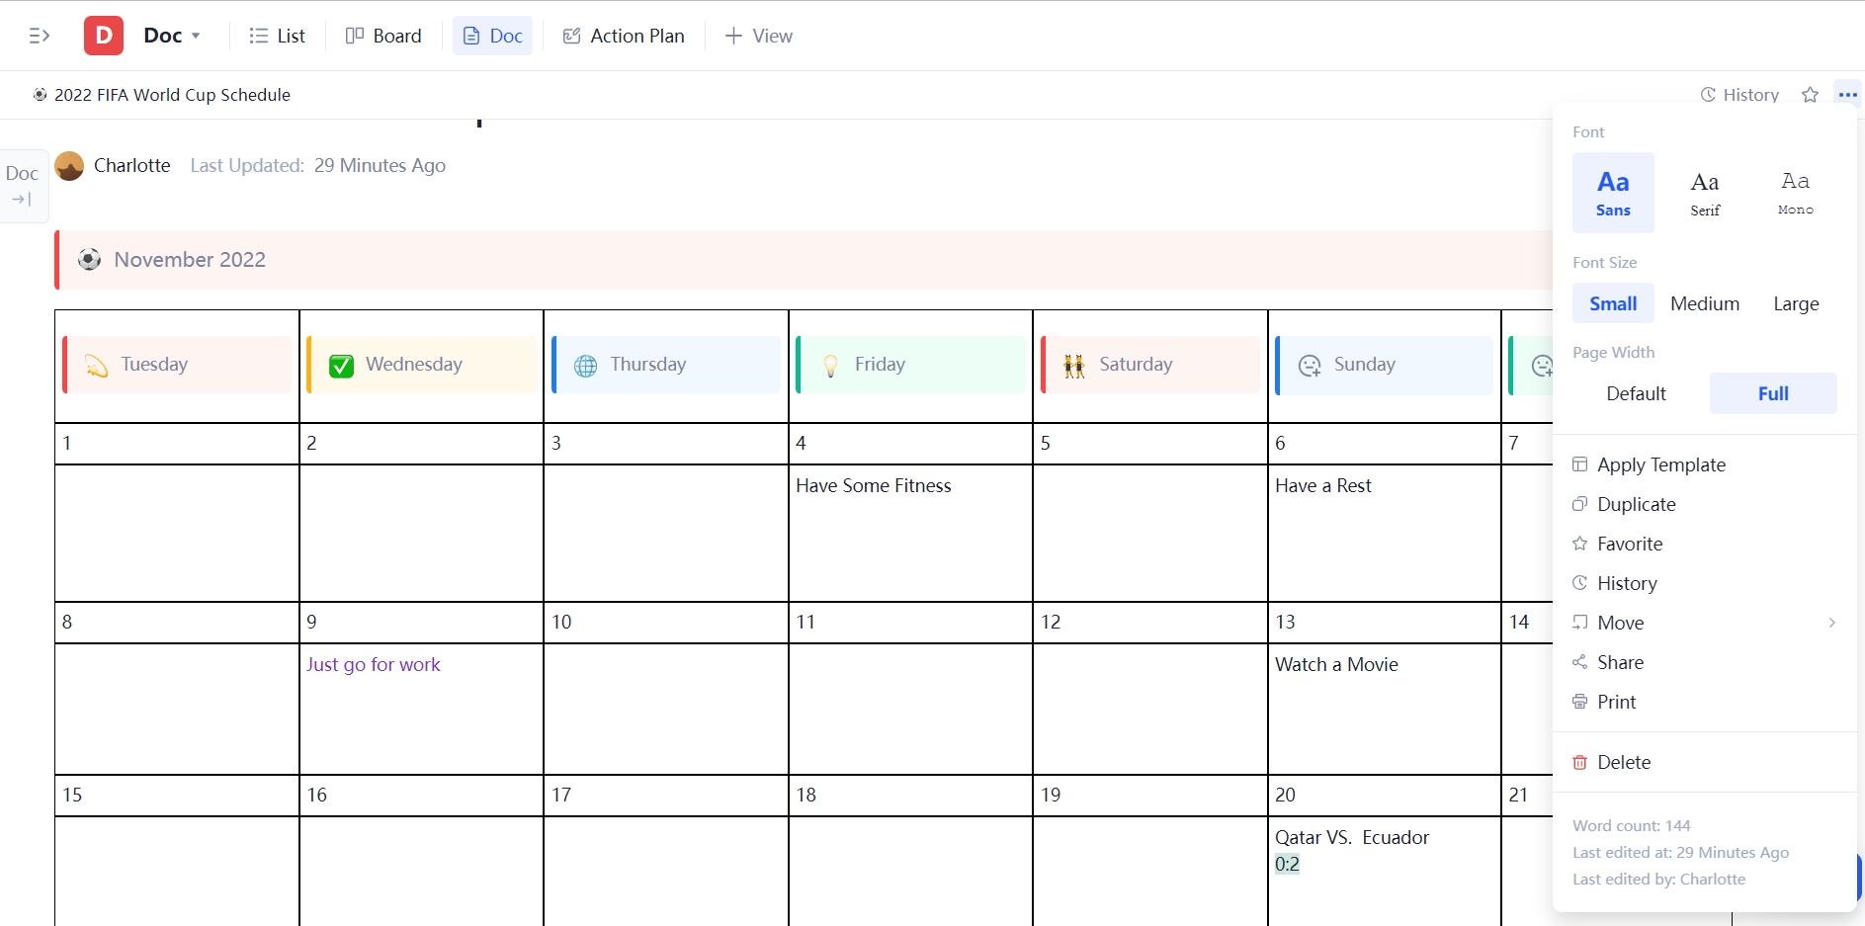Click the Share icon

click(1579, 662)
